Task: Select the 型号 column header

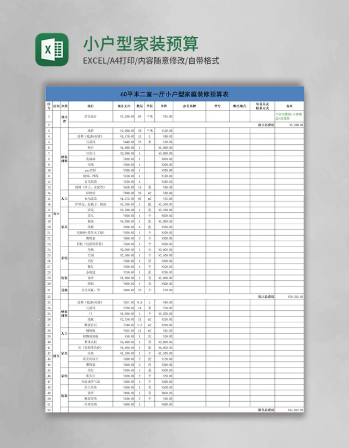Action: pos(218,106)
